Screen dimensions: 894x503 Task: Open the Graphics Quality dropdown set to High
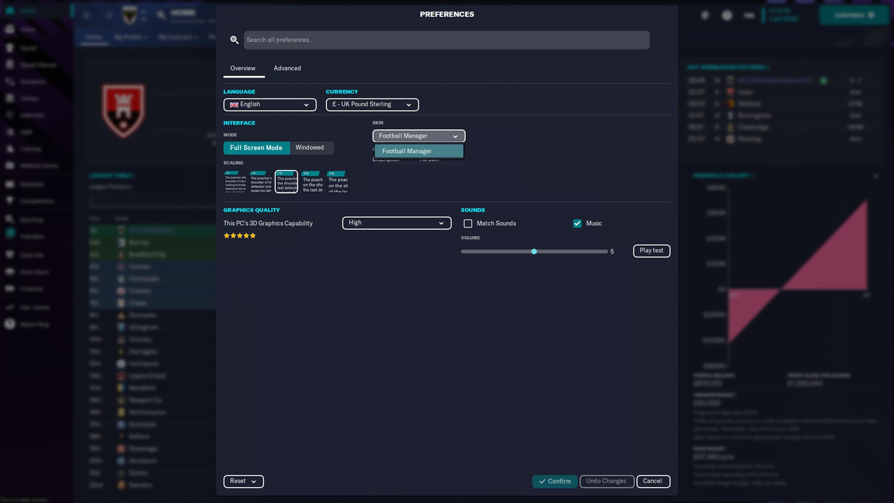tap(397, 223)
